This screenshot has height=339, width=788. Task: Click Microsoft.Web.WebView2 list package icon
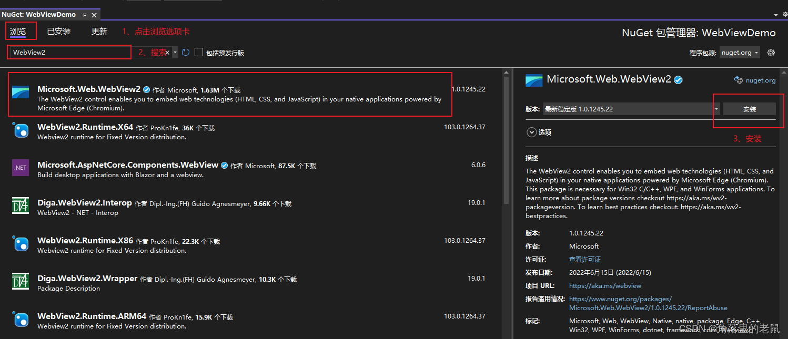[21, 93]
